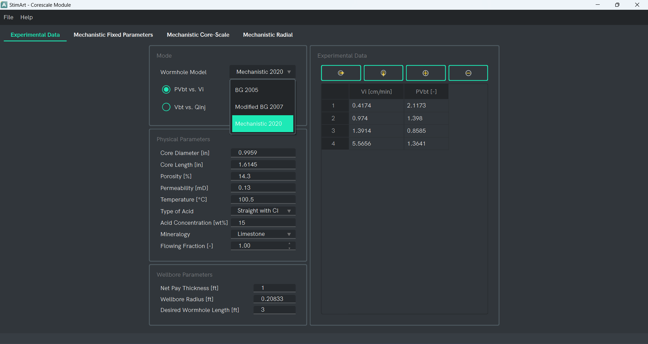The image size is (648, 344).
Task: Switch to Mechanistic Fixed Parameters tab
Action: pos(113,35)
